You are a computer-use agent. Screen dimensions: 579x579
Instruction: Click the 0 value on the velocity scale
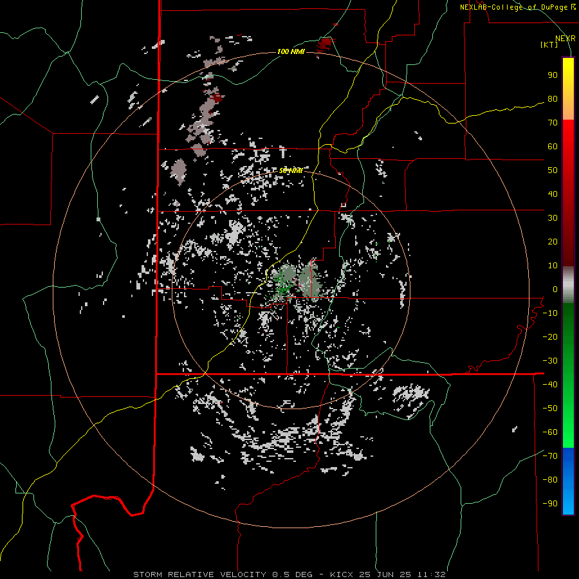click(x=555, y=289)
